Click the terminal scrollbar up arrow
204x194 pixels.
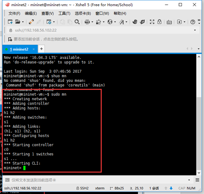199,57
